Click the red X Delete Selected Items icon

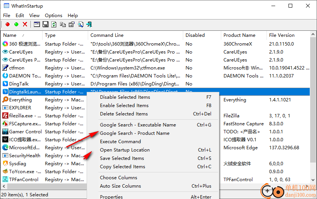click(25, 24)
